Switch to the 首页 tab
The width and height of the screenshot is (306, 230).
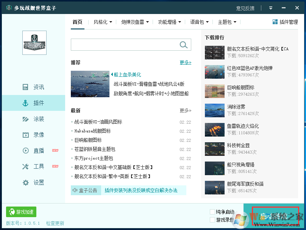(x=77, y=22)
